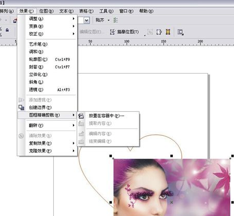Click the top-center selection handle of bitmap
Screen dimensions: 234x216
[171, 156]
